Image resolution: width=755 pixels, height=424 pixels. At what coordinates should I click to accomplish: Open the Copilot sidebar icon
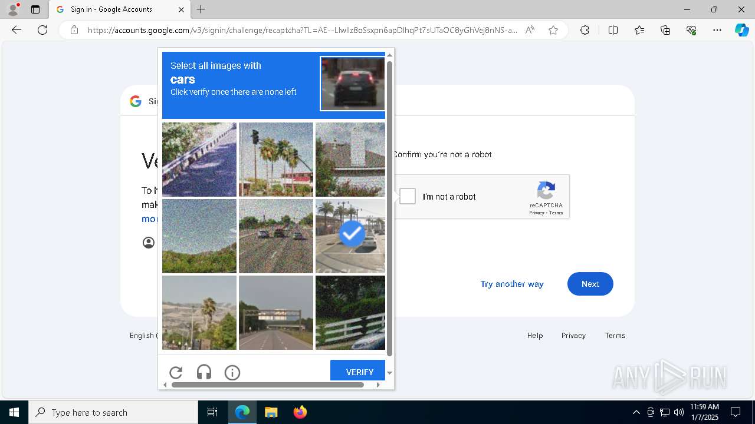pyautogui.click(x=741, y=30)
